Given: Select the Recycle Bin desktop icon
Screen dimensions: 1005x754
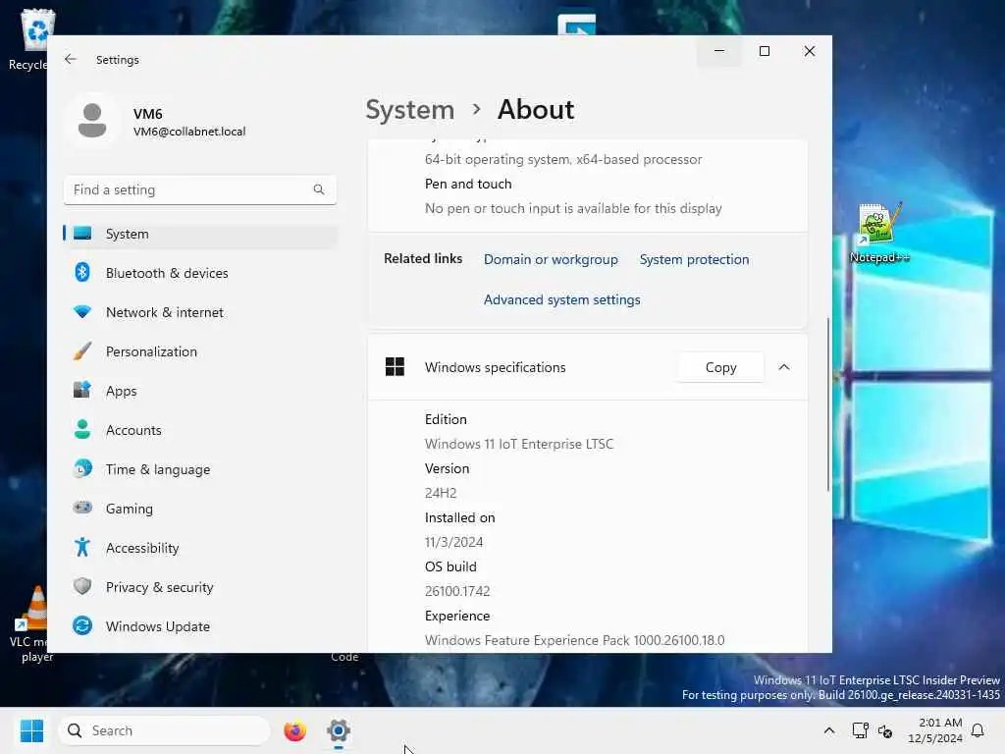Looking at the screenshot, I should point(28,39).
